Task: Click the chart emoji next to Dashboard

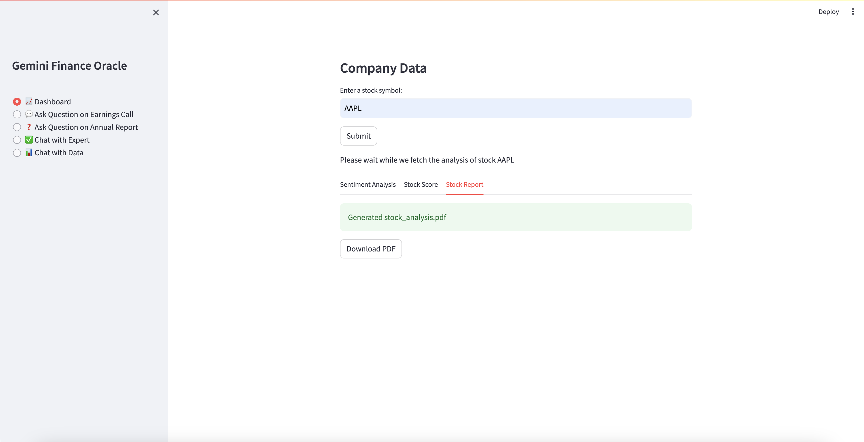Action: pyautogui.click(x=29, y=102)
